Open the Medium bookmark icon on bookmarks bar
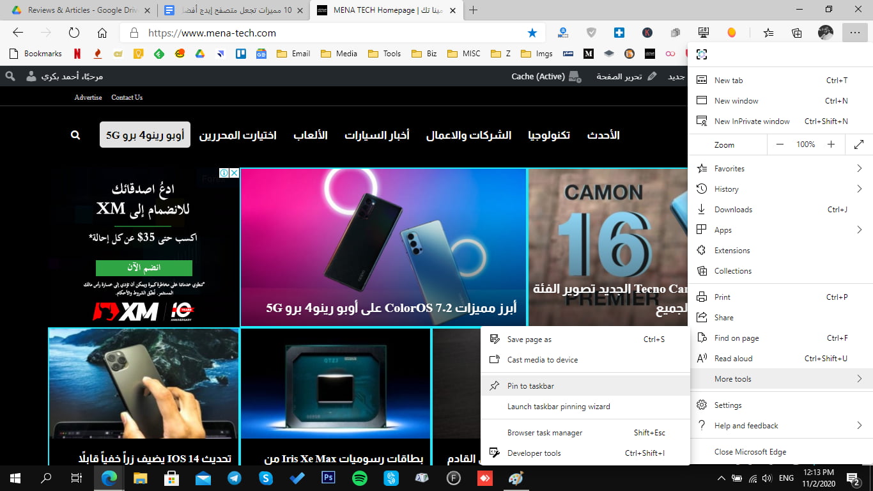Screen dimensions: 873x491 tap(589, 54)
